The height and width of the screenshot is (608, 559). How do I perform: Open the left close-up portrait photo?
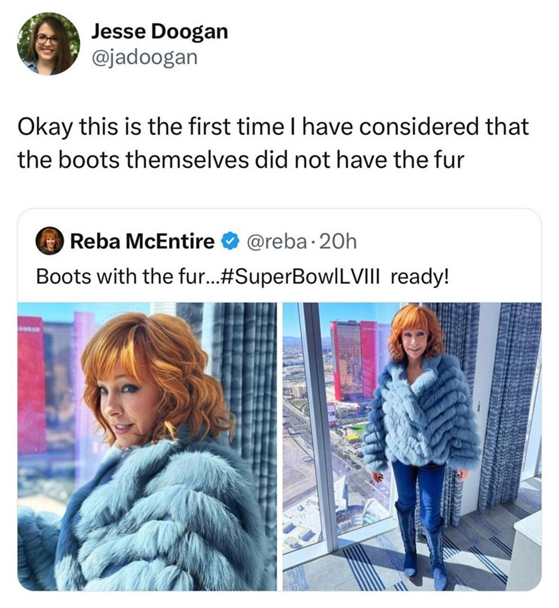click(147, 446)
